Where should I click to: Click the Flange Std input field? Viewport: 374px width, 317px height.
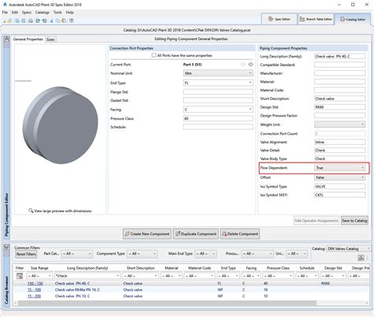coord(218,91)
